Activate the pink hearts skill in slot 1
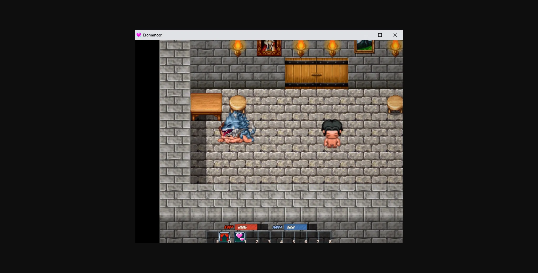The width and height of the screenshot is (538, 273). click(x=240, y=237)
